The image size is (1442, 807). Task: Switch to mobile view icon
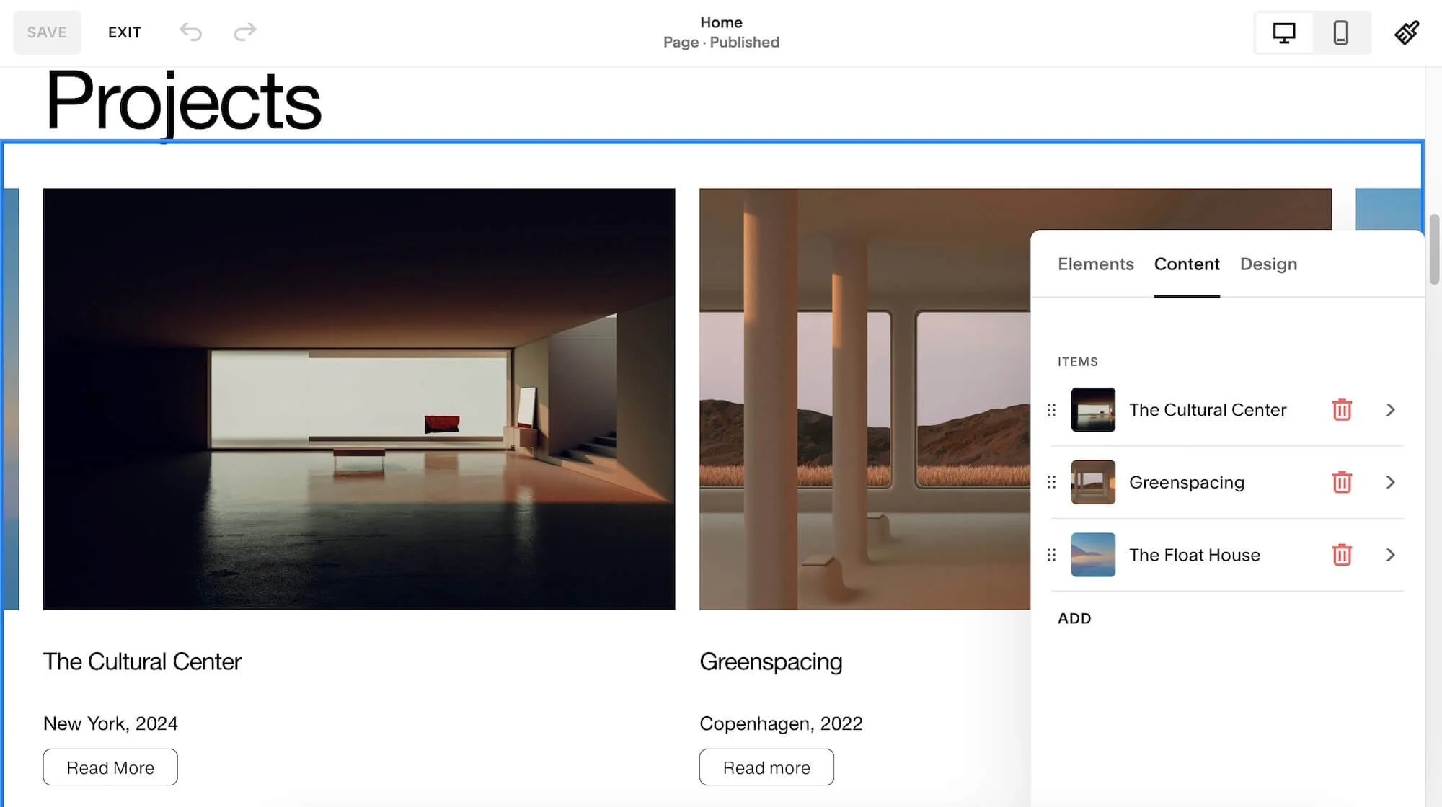tap(1340, 32)
